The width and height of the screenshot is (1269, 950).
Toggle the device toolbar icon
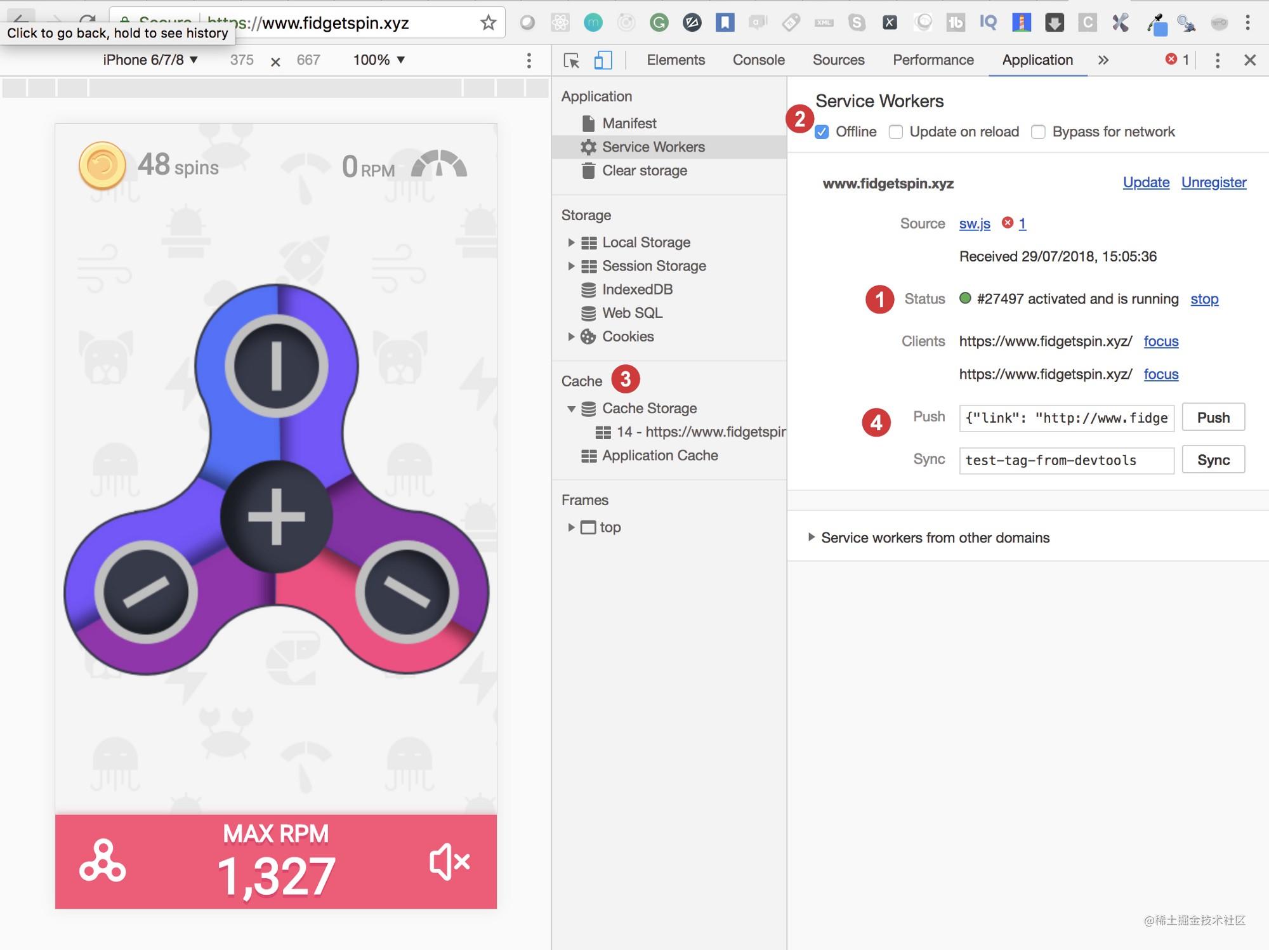pos(603,60)
